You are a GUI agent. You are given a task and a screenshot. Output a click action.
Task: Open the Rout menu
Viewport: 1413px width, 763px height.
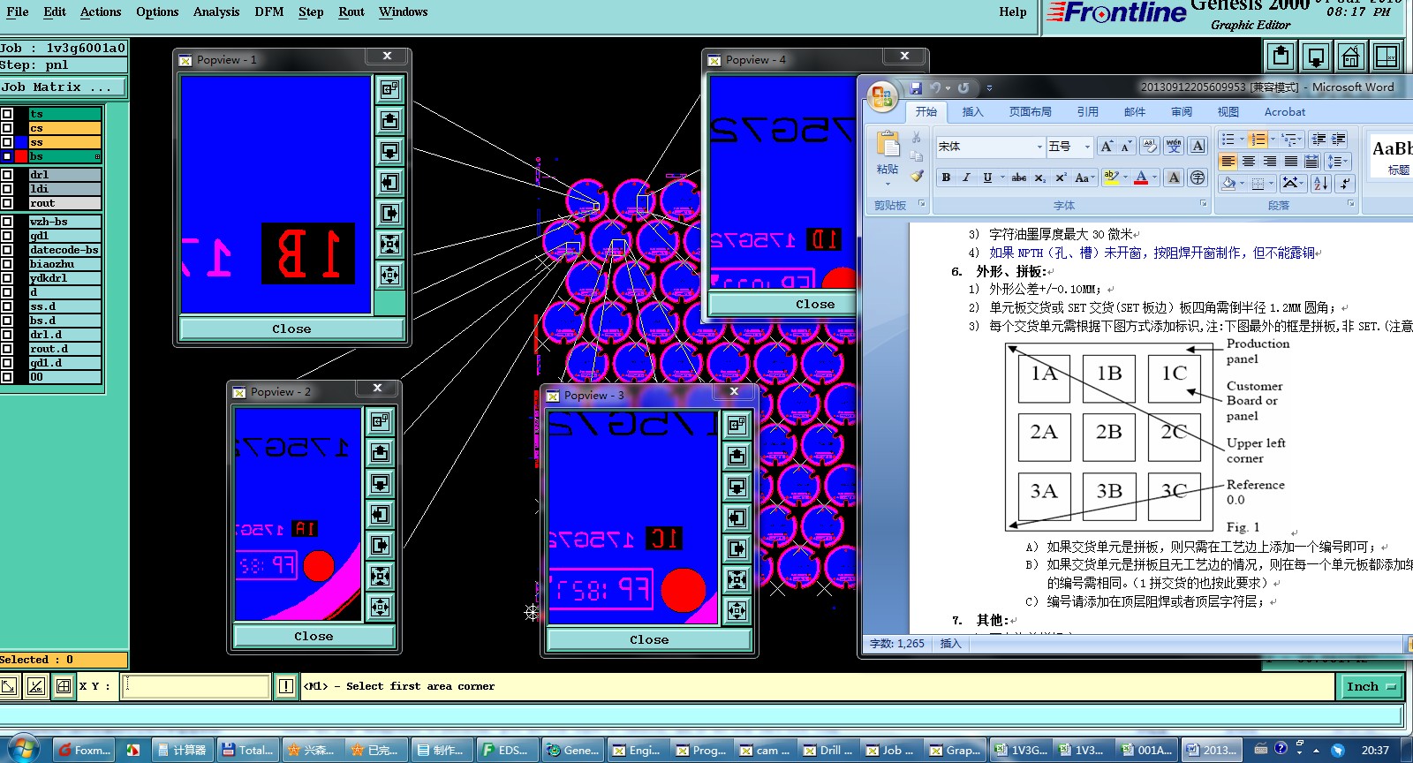pos(351,11)
